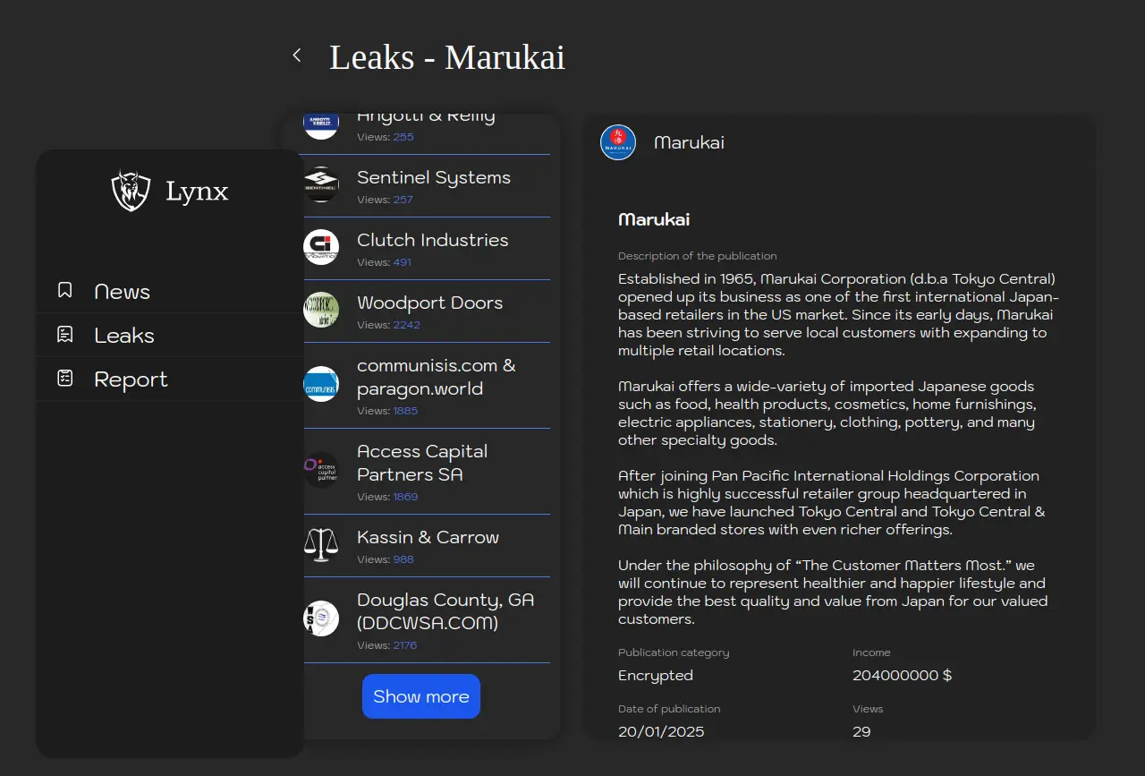
Task: Click the Access Capital Partners logo thumbnail
Action: click(x=321, y=470)
